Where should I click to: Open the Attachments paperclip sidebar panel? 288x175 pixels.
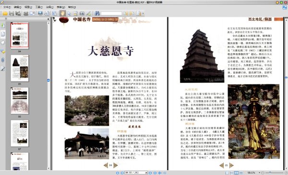pyautogui.click(x=3, y=60)
